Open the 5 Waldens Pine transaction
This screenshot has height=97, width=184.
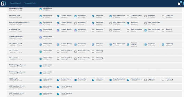point(14,15)
